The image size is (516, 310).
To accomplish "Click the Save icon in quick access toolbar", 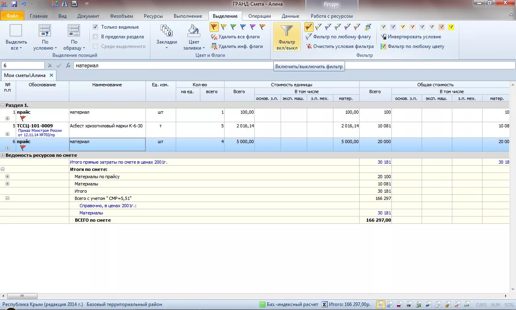I will click(15, 4).
